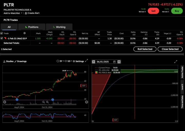Open the calendar date picker icon
Viewport: 185px width, 131px height.
coord(114,62)
